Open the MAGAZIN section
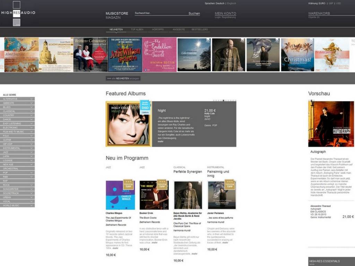 point(113,17)
